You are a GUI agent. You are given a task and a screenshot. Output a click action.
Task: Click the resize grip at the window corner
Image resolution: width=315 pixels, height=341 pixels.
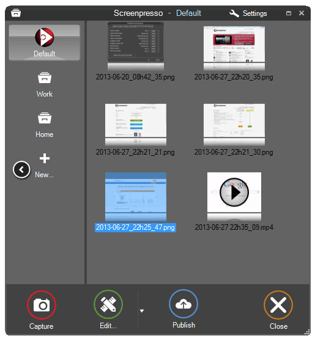click(x=307, y=332)
